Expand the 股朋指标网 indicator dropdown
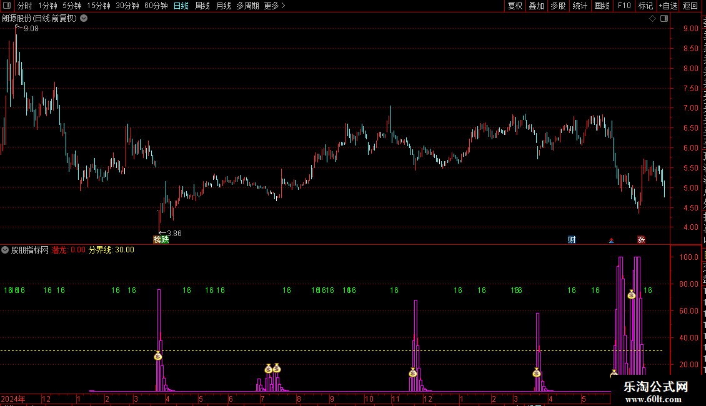The image size is (706, 406). (5, 250)
